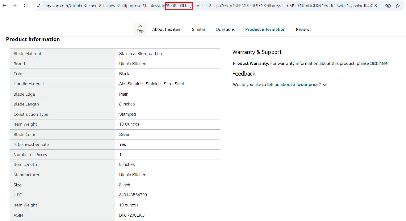Image resolution: width=406 pixels, height=221 pixels.
Task: Select the Handle Material value text
Action: (x=151, y=84)
